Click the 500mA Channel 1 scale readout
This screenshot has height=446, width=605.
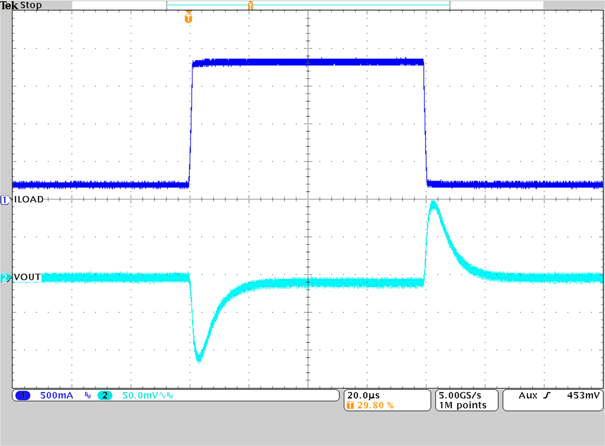click(56, 395)
